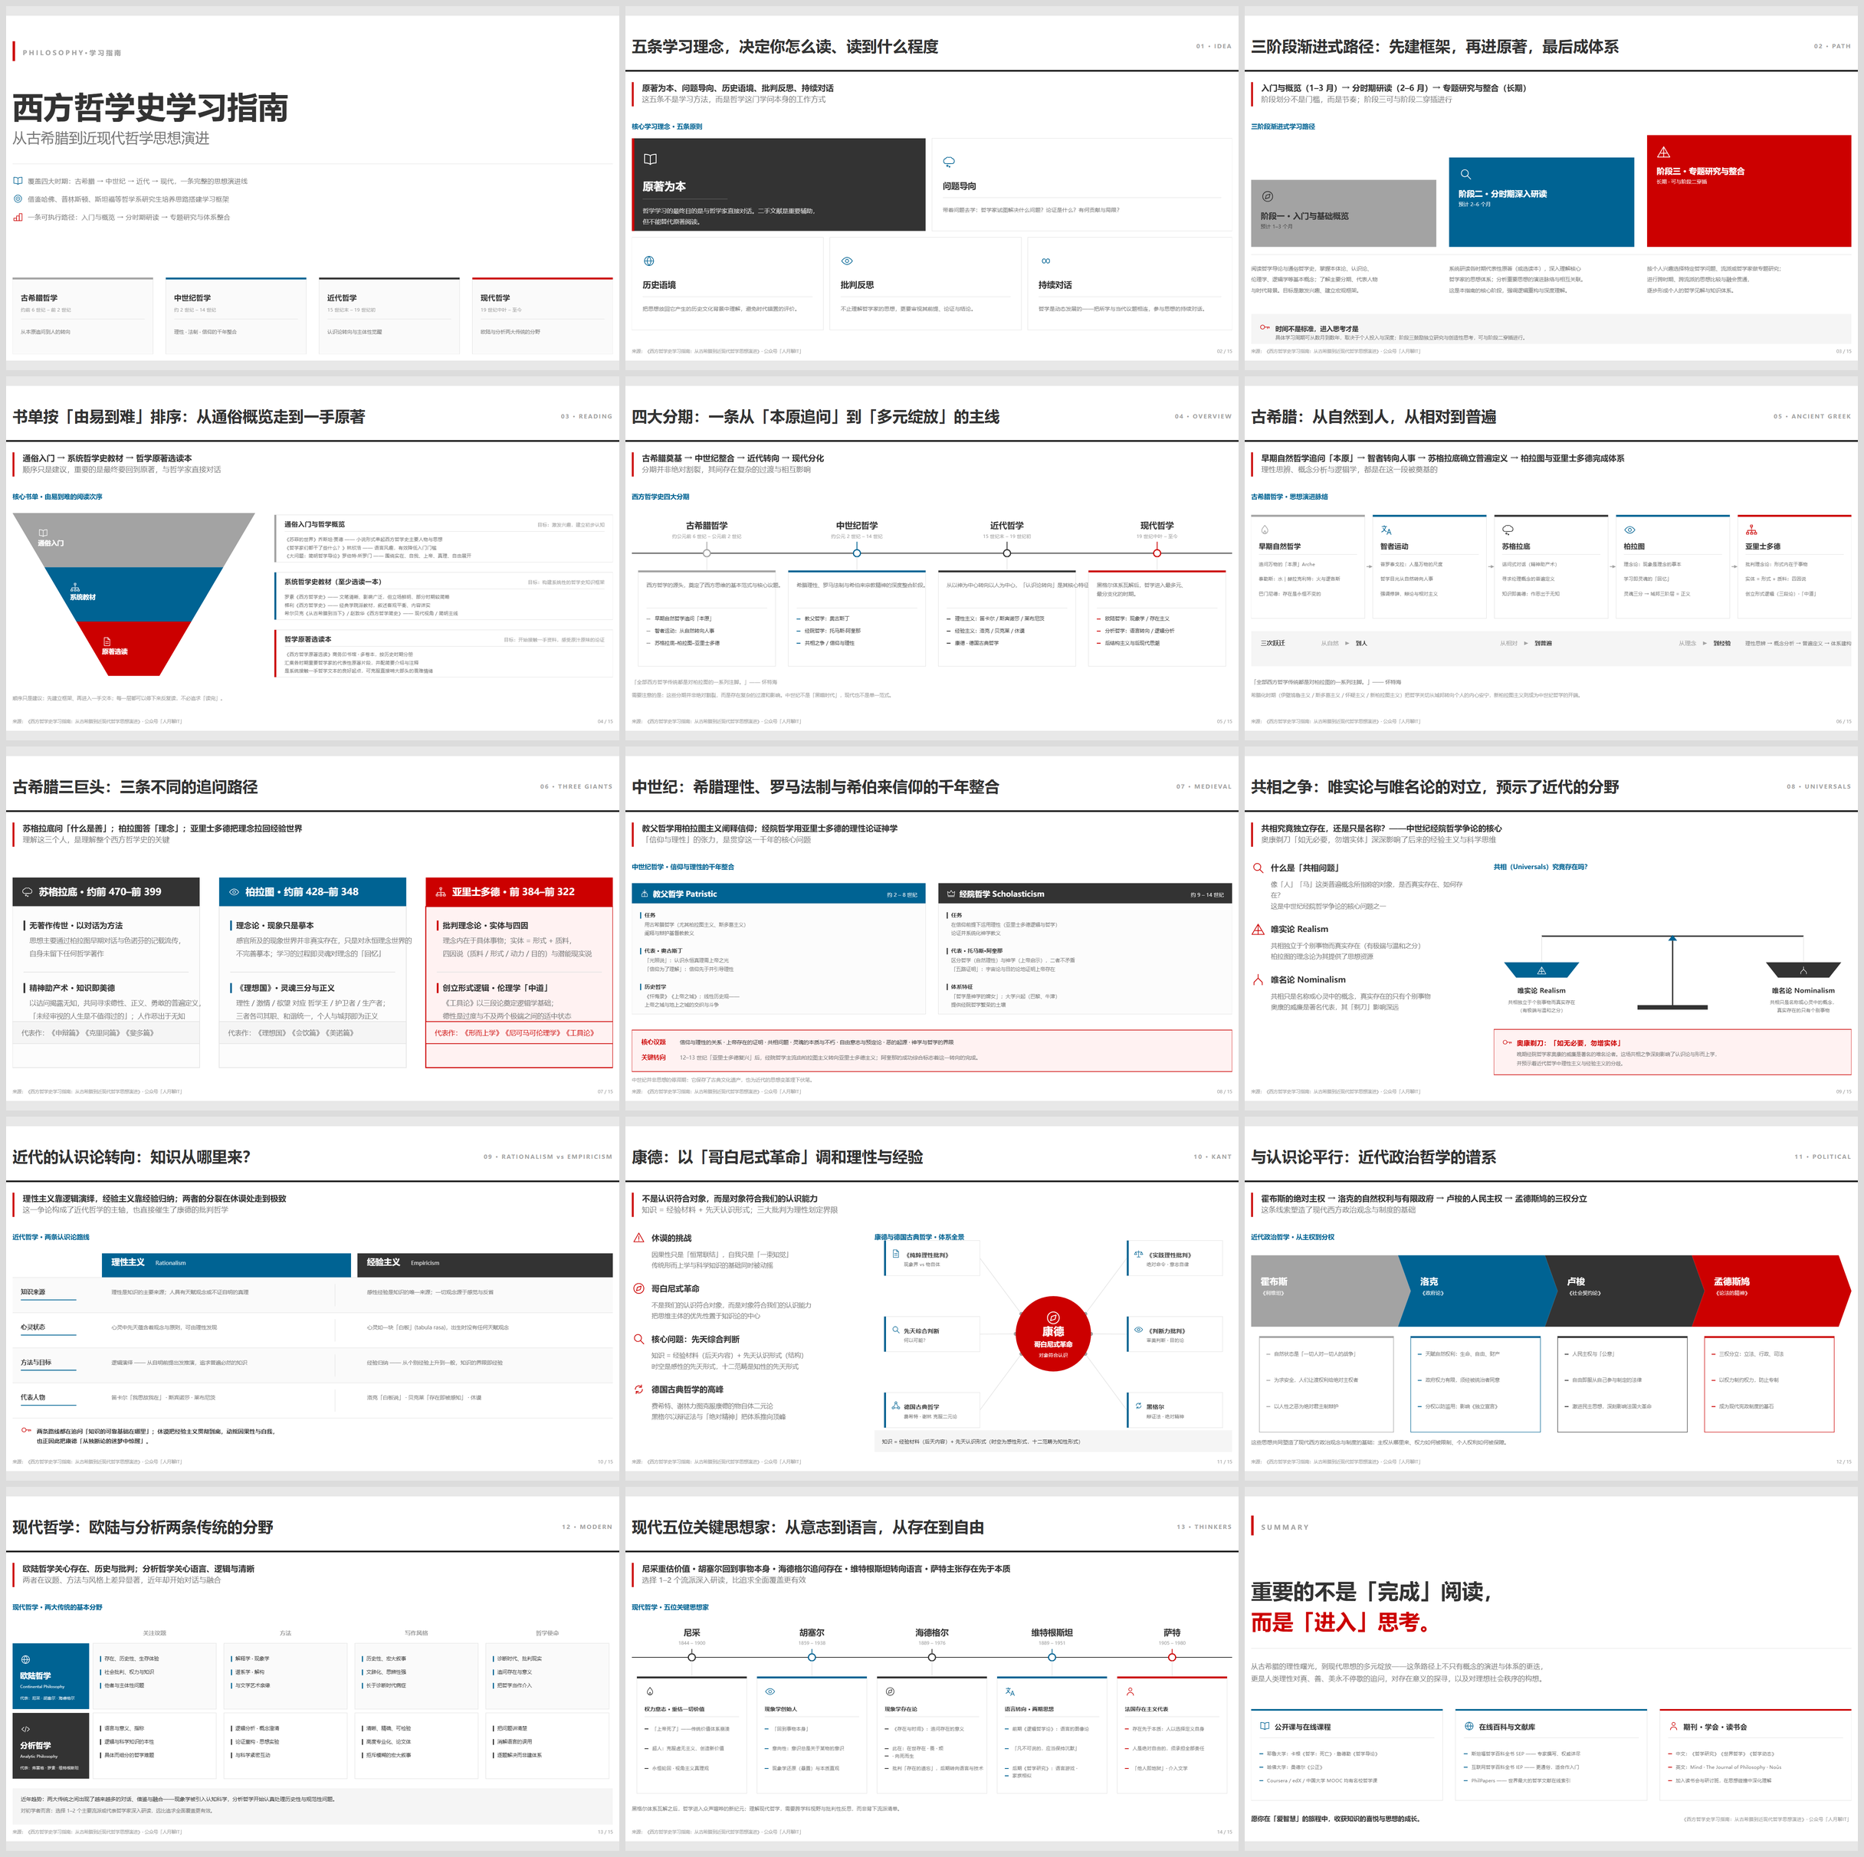1864x1857 pixels.
Task: Select the red timeline marker under 现代哲学
Action: point(1157,553)
